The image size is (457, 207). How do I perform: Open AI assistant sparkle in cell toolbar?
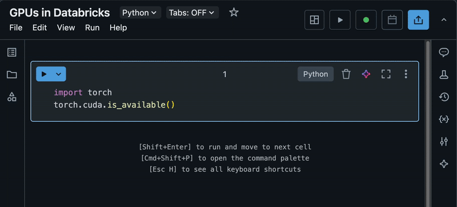366,74
